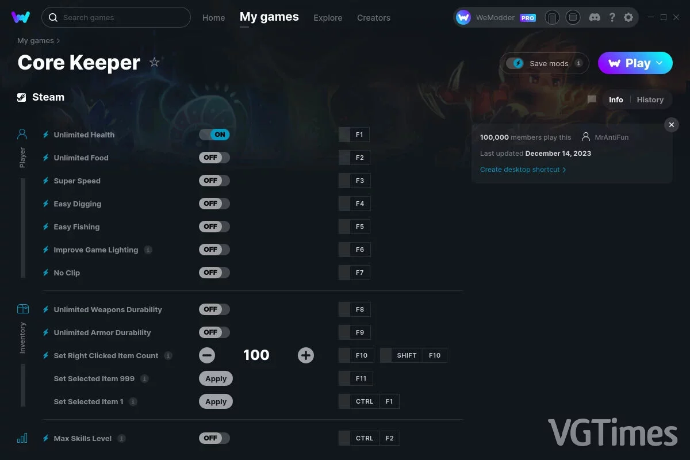Viewport: 690px width, 460px height.
Task: Toggle Save mods switch
Action: point(515,63)
